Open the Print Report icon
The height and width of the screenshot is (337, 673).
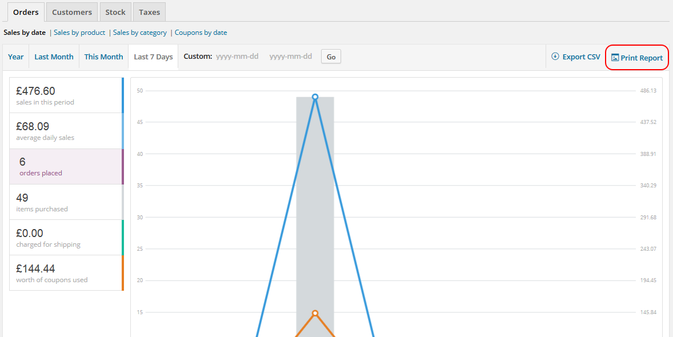coord(615,57)
